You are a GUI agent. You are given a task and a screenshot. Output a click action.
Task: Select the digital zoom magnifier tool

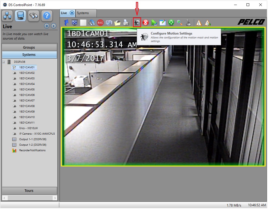click(180, 23)
